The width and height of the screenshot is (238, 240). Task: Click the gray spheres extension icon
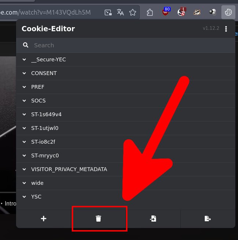[x=213, y=12]
